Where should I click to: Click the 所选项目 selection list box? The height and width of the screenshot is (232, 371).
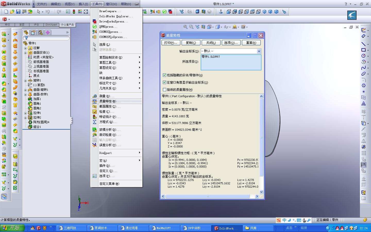231,62
